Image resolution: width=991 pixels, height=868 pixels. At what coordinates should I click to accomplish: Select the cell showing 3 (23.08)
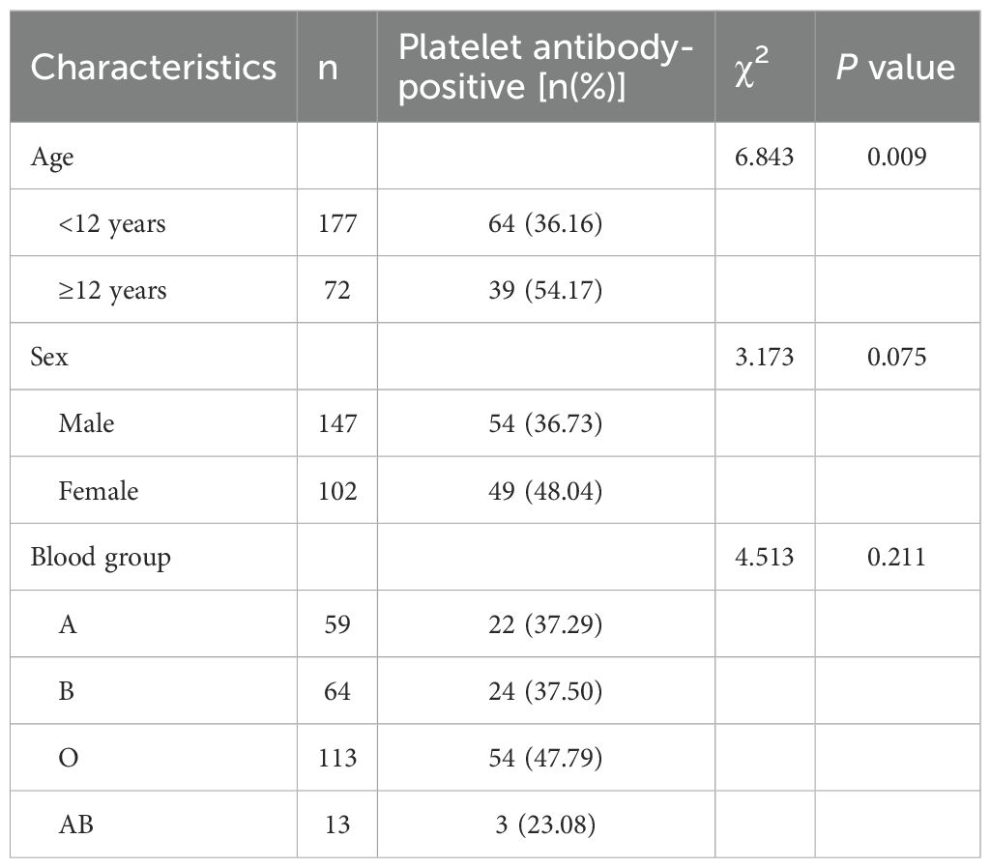(545, 825)
